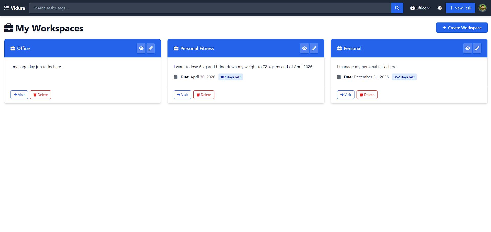
Task: Click the eye icon on the Personal card
Action: point(467,48)
